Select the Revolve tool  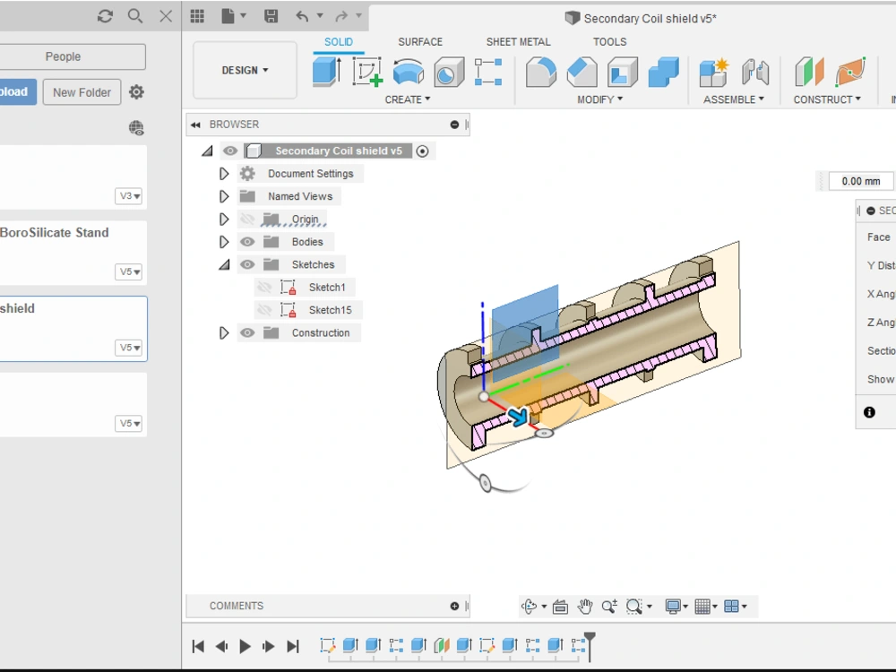409,70
